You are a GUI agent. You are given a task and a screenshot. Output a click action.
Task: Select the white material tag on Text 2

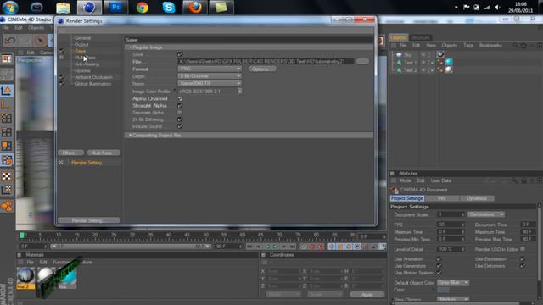pos(449,69)
